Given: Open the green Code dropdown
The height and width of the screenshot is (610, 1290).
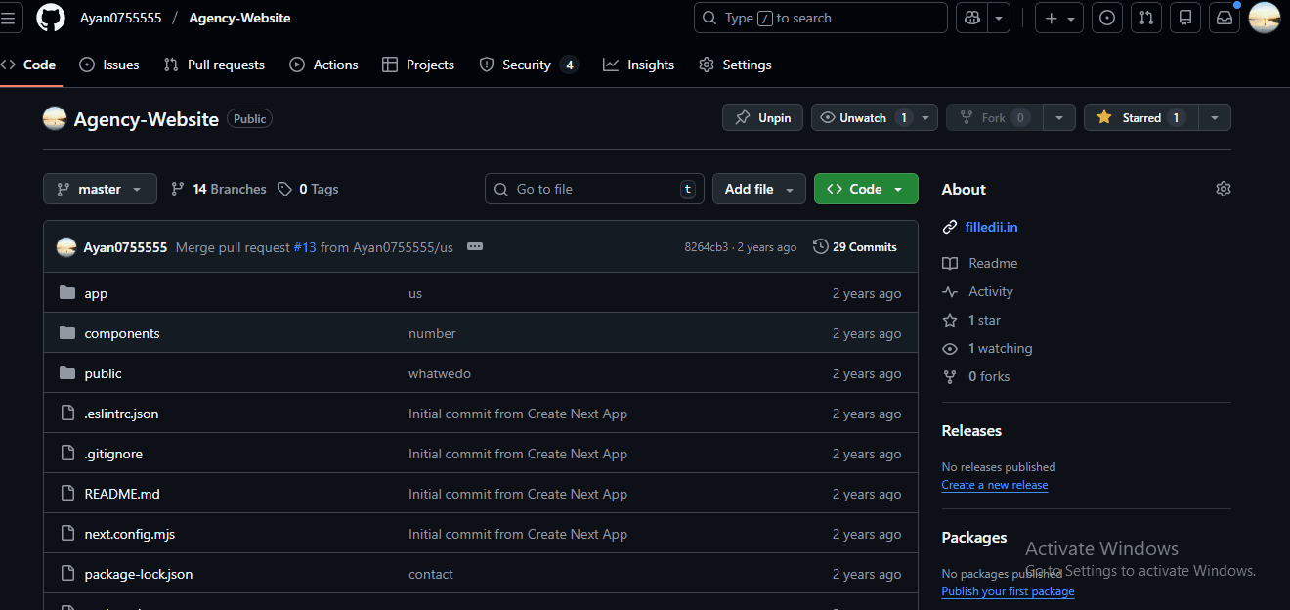Looking at the screenshot, I should [866, 188].
